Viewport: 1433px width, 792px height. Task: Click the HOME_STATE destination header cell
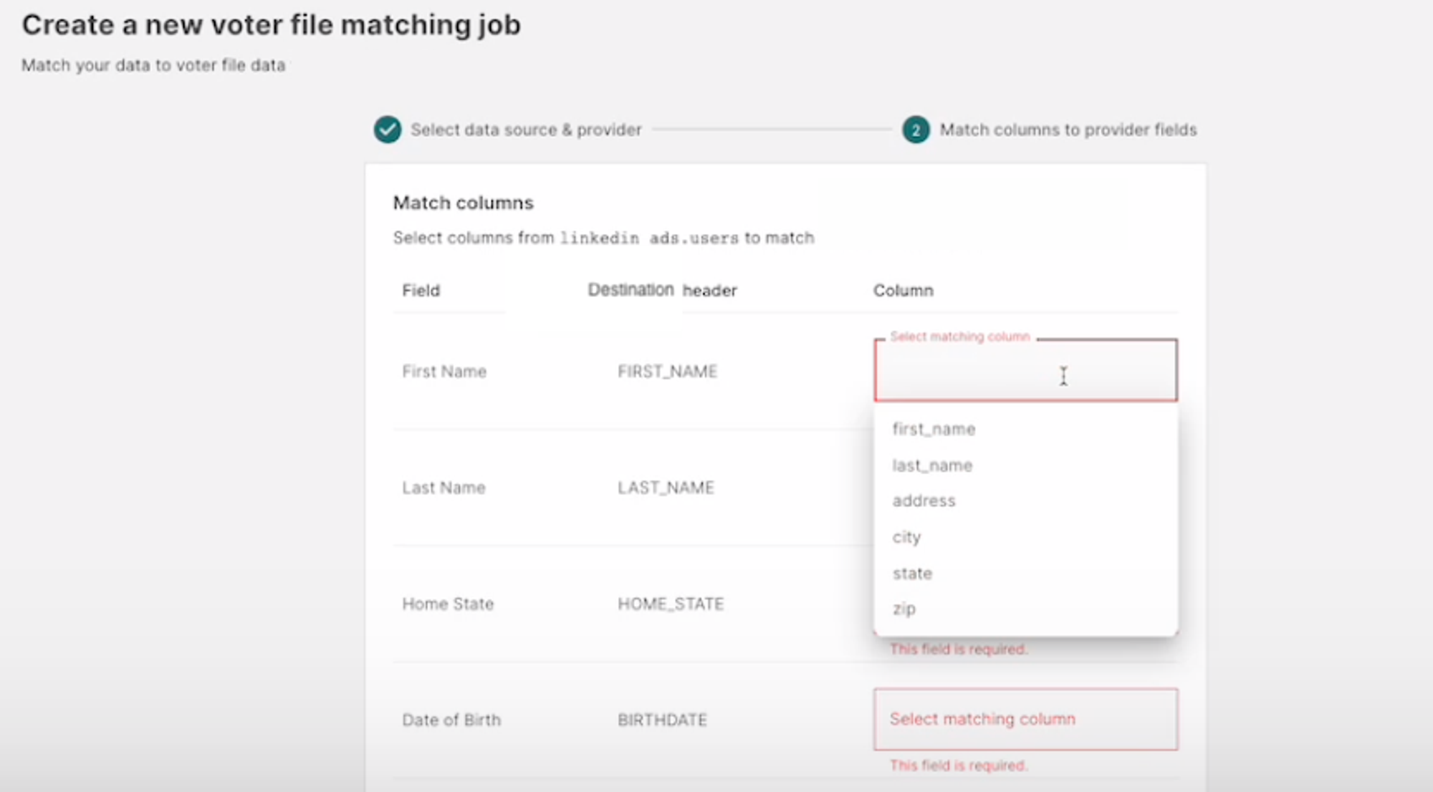coord(671,604)
